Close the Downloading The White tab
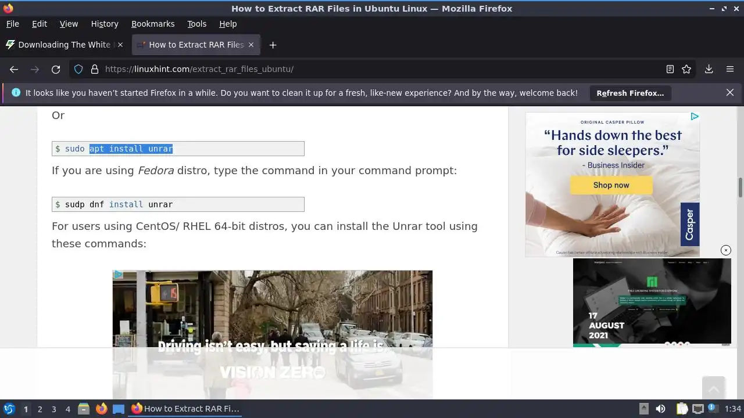Image resolution: width=744 pixels, height=418 pixels. click(x=120, y=45)
